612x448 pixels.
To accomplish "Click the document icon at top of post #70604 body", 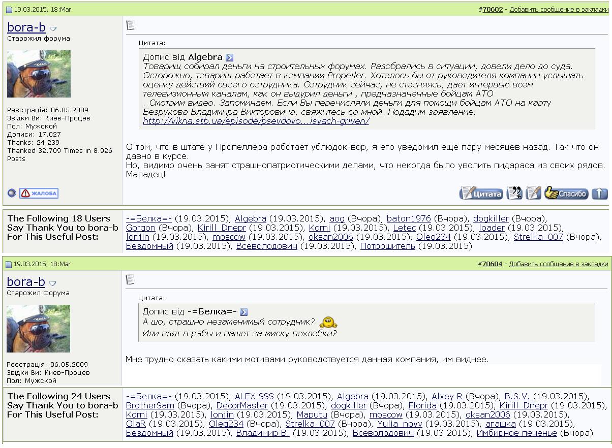I will pyautogui.click(x=130, y=279).
